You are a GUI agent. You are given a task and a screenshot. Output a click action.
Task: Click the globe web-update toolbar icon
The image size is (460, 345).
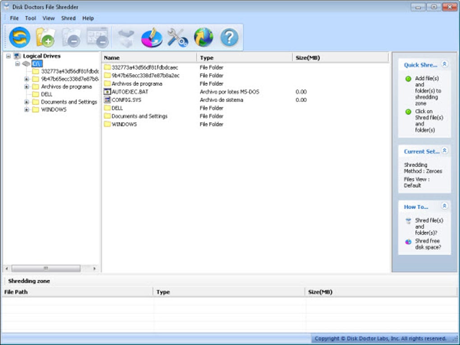tap(203, 37)
